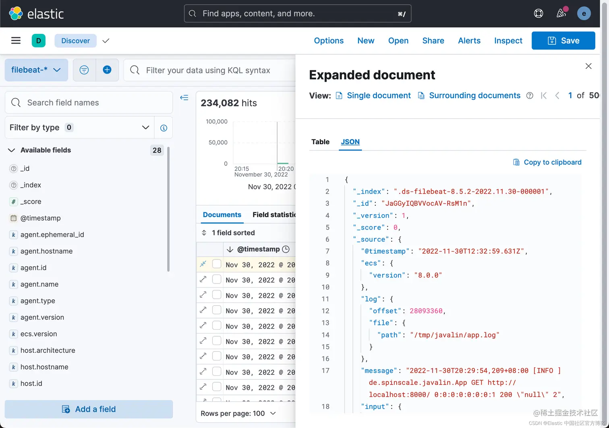The width and height of the screenshot is (609, 428).
Task: Open the newsfeed celebration icon
Action: pos(561,13)
